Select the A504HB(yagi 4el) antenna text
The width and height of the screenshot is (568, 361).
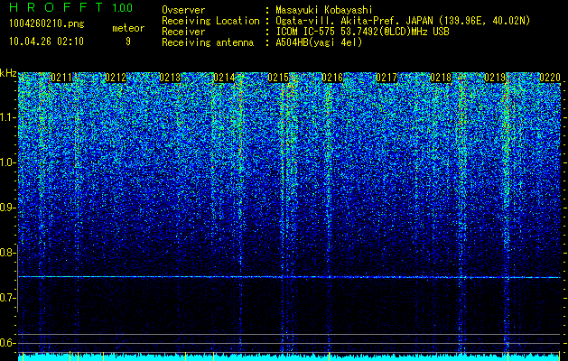[319, 42]
